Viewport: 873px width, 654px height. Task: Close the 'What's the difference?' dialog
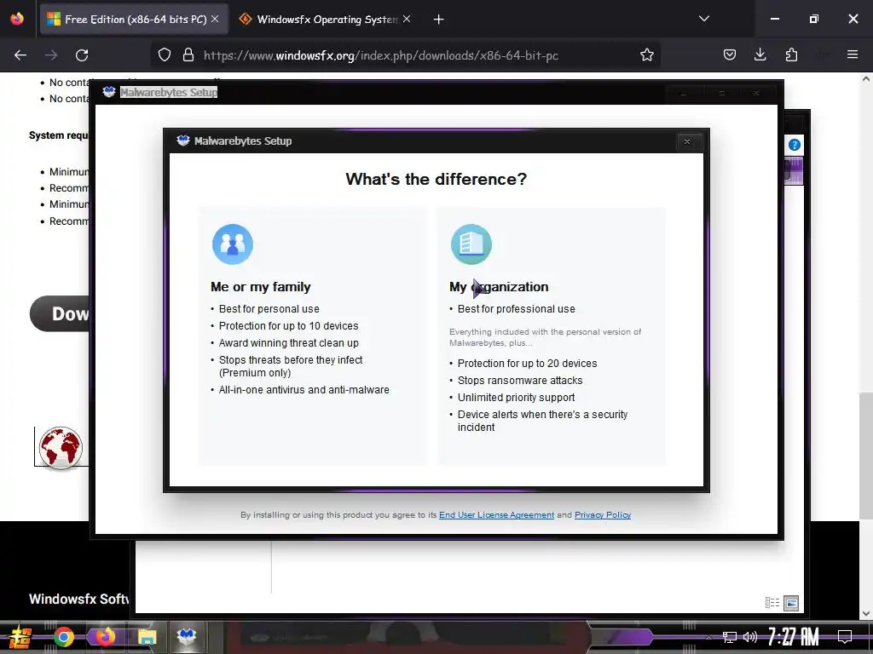[x=687, y=142]
